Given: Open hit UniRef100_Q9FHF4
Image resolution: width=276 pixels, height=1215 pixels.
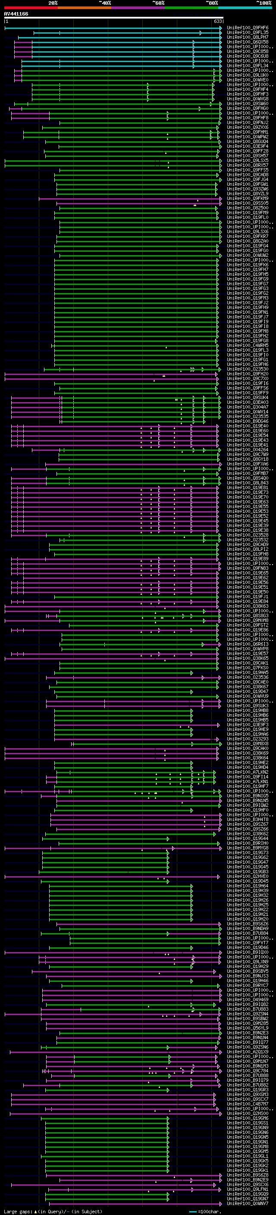Looking at the screenshot, I should (248, 89).
